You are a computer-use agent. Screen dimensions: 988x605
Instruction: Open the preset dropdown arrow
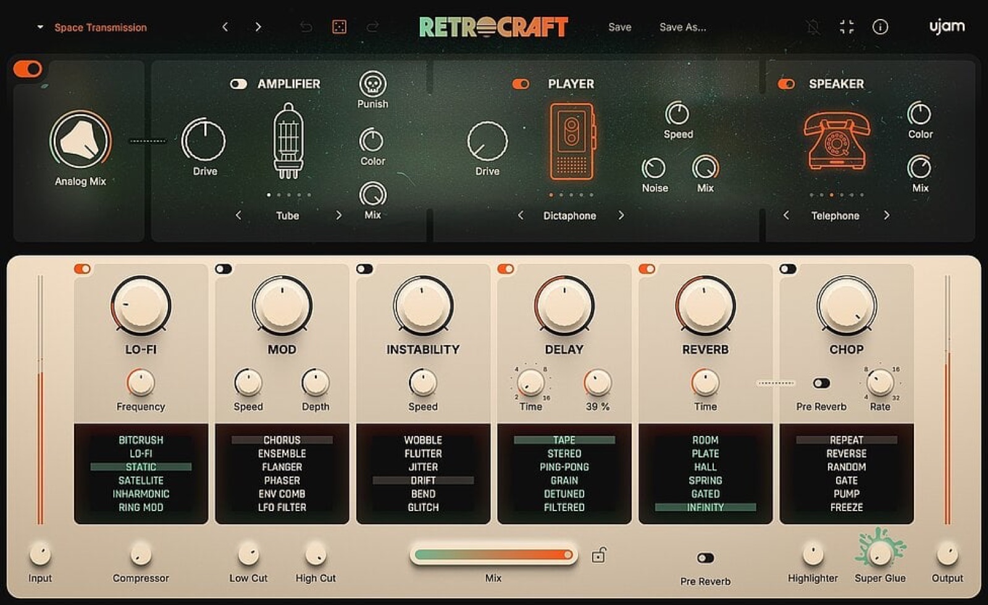(x=40, y=27)
